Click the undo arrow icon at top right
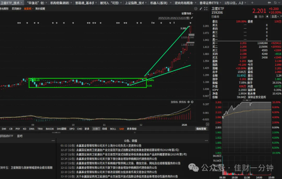Image resolution: width=282 pixels, height=179 pixels. pyautogui.click(x=275, y=2)
